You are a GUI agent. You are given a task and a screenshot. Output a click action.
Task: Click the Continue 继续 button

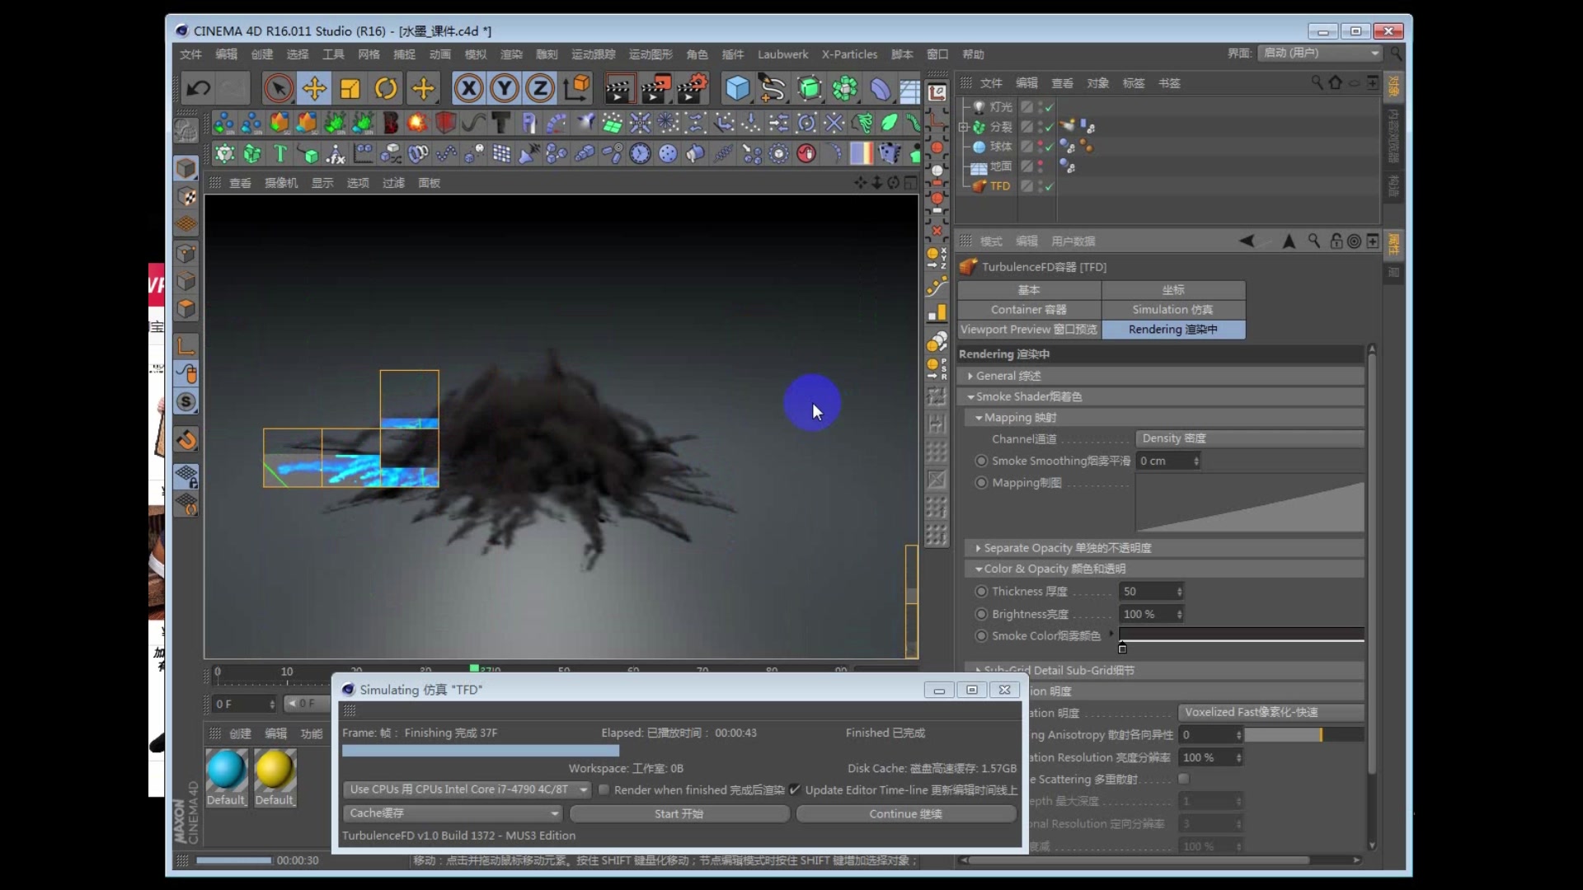[x=905, y=813]
